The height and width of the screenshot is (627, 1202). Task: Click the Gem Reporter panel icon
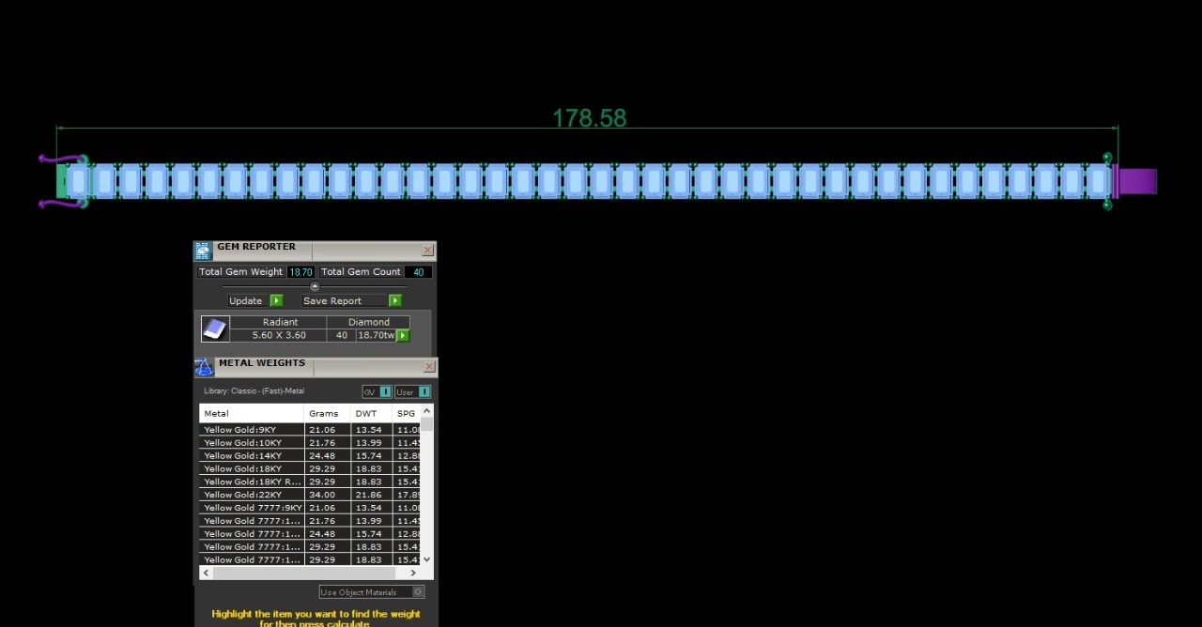(x=203, y=251)
